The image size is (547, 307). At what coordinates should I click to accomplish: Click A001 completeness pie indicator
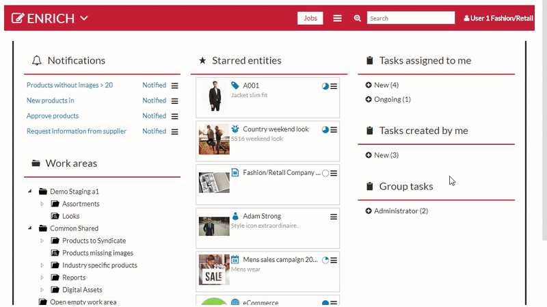tap(325, 86)
